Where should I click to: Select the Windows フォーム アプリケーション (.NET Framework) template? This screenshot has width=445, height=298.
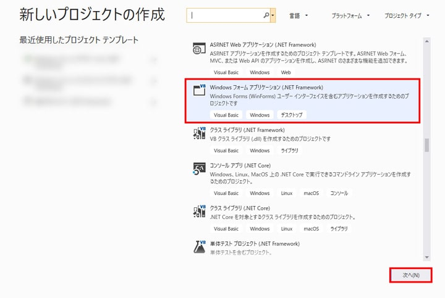[302, 101]
